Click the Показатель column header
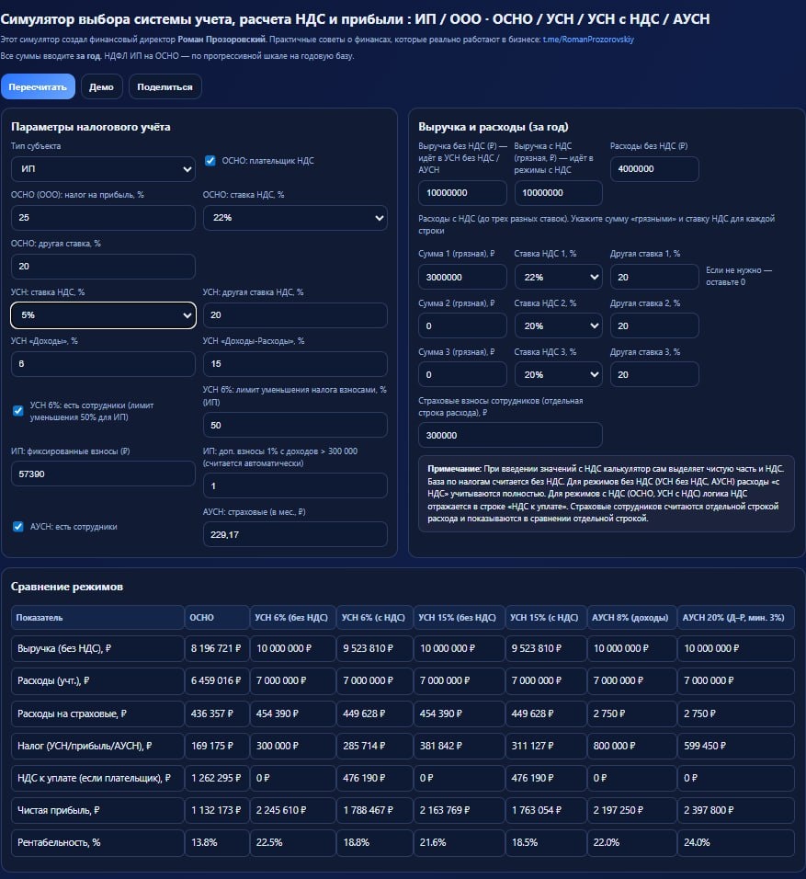This screenshot has width=806, height=879. (97, 617)
